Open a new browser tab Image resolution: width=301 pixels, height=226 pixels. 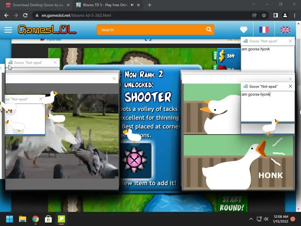(x=150, y=5)
